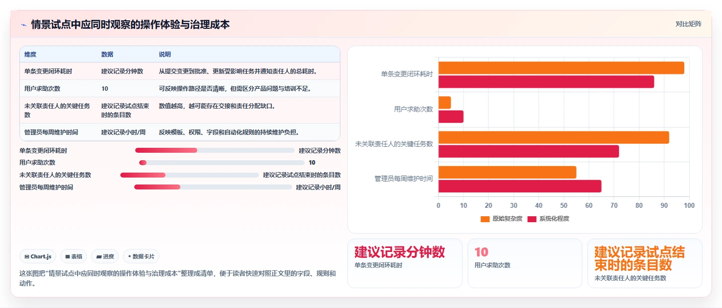Click the chart axis label 用户求助次数
Screen dimensions: 722x308
click(x=413, y=109)
